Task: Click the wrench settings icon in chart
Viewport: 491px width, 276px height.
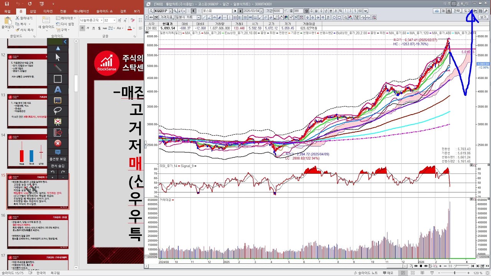Action: coord(486,11)
